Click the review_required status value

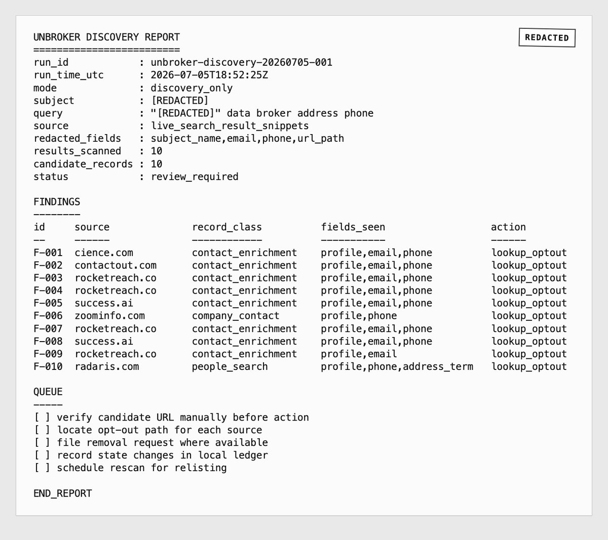pos(195,177)
